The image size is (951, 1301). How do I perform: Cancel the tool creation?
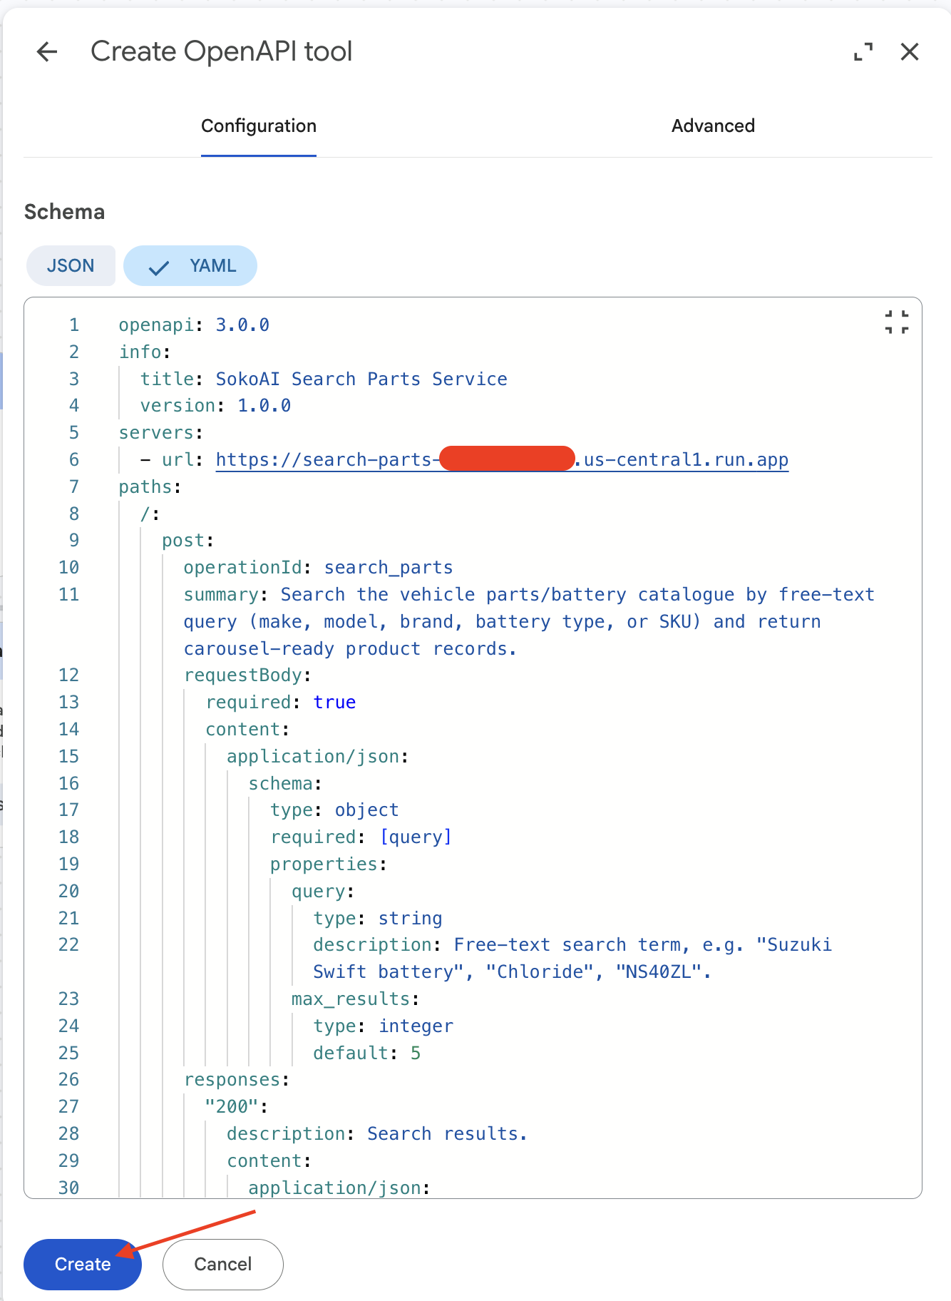(223, 1264)
